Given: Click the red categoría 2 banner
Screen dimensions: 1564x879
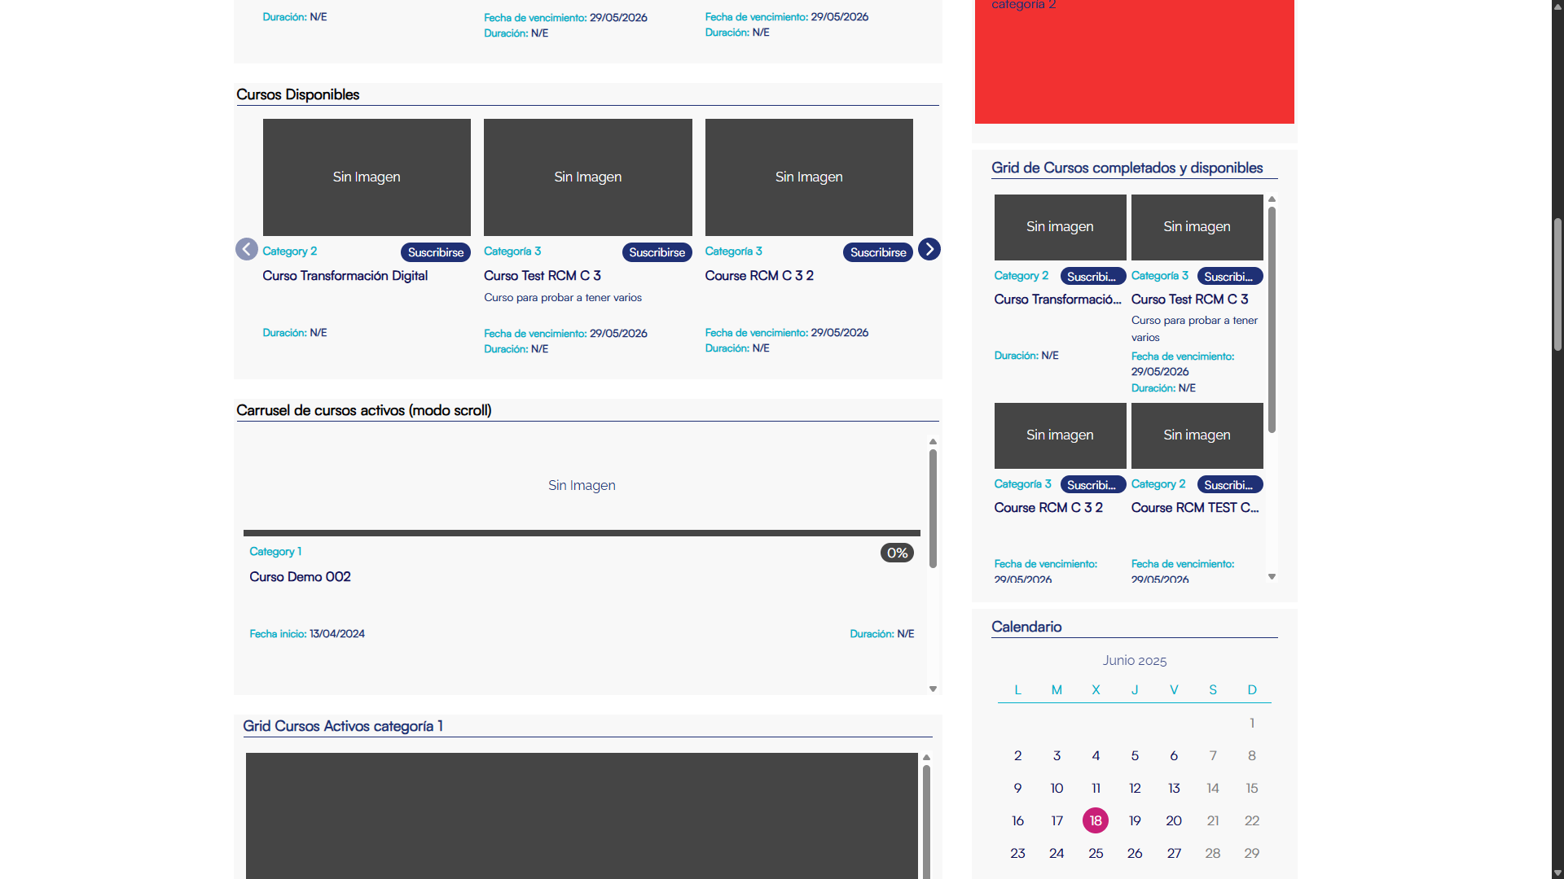Looking at the screenshot, I should pos(1135,62).
